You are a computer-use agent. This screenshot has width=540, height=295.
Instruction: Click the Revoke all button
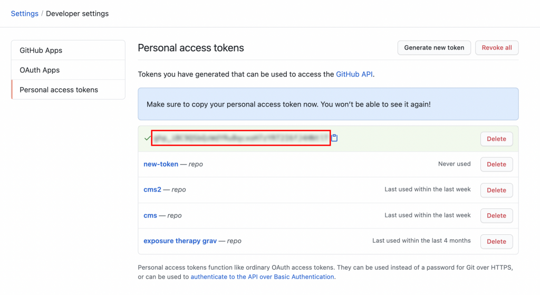pos(497,47)
